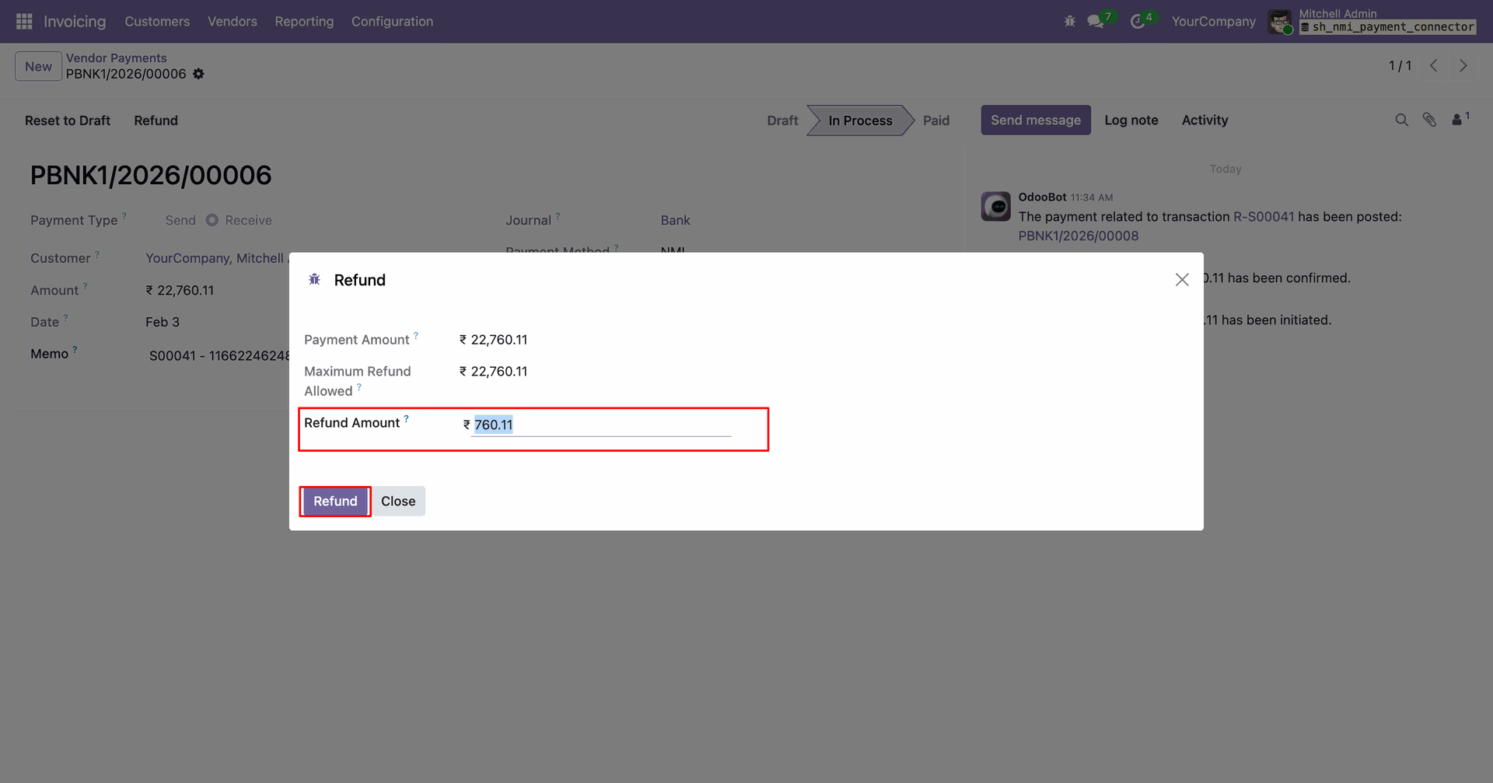Click the followers person icon
This screenshot has width=1493, height=783.
1457,120
